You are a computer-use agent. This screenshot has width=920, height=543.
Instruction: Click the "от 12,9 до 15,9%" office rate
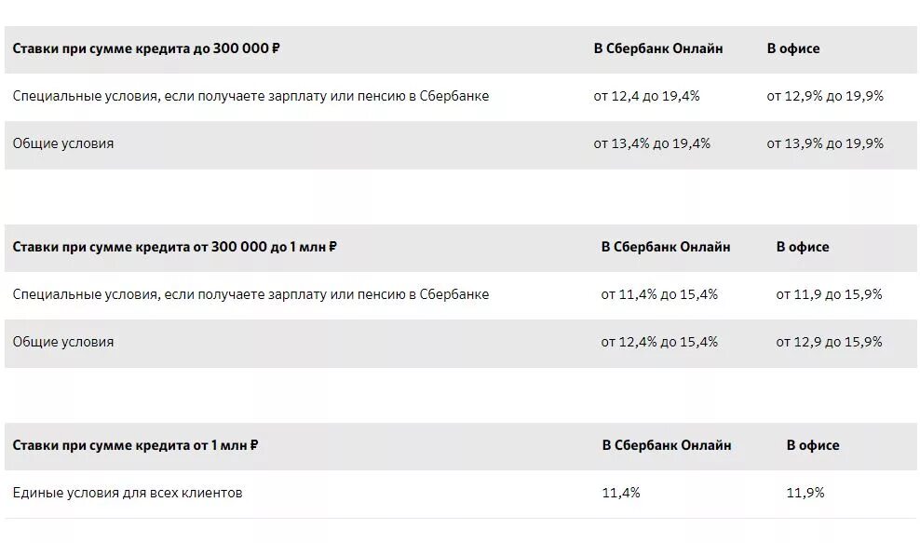[829, 342]
